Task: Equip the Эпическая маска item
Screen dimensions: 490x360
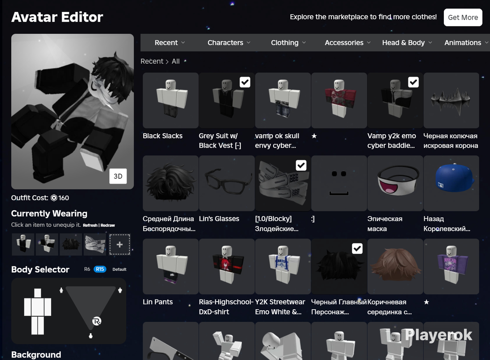Action: pos(395,183)
